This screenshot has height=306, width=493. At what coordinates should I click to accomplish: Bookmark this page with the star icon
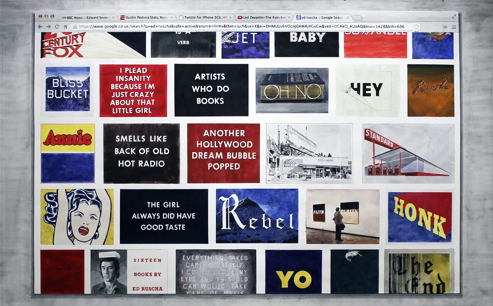coord(416,27)
